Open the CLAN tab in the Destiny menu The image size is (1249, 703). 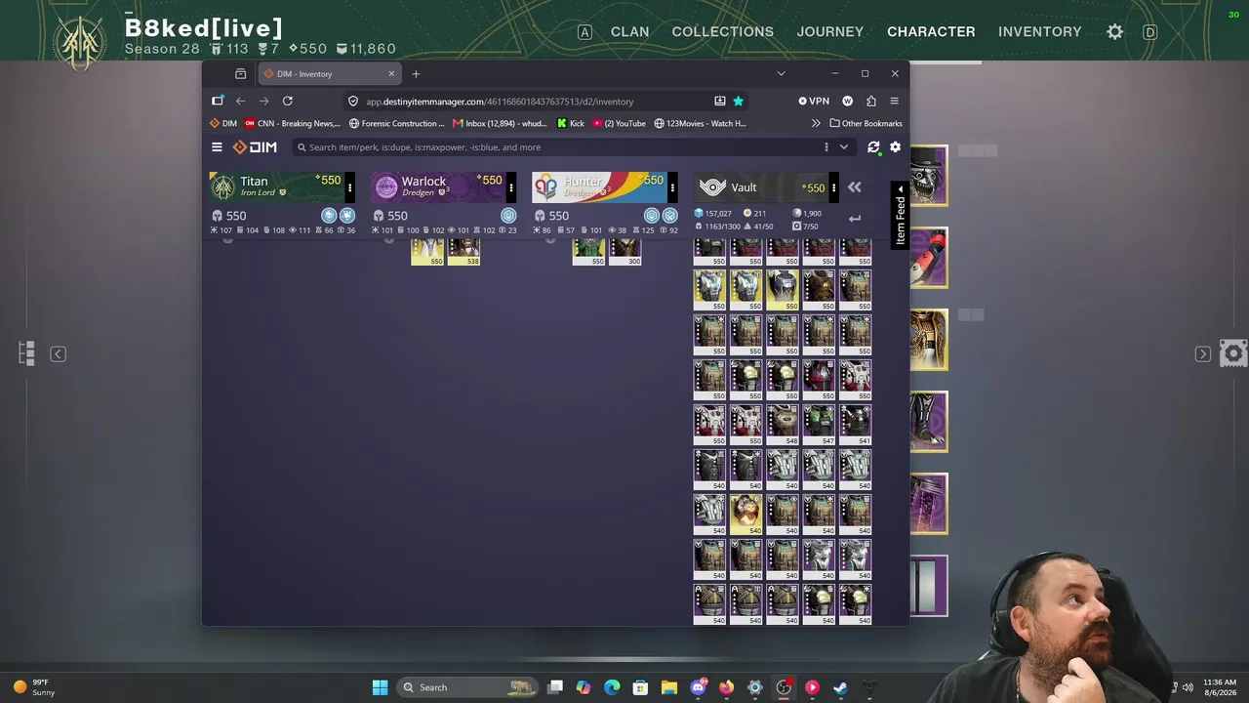629,32
